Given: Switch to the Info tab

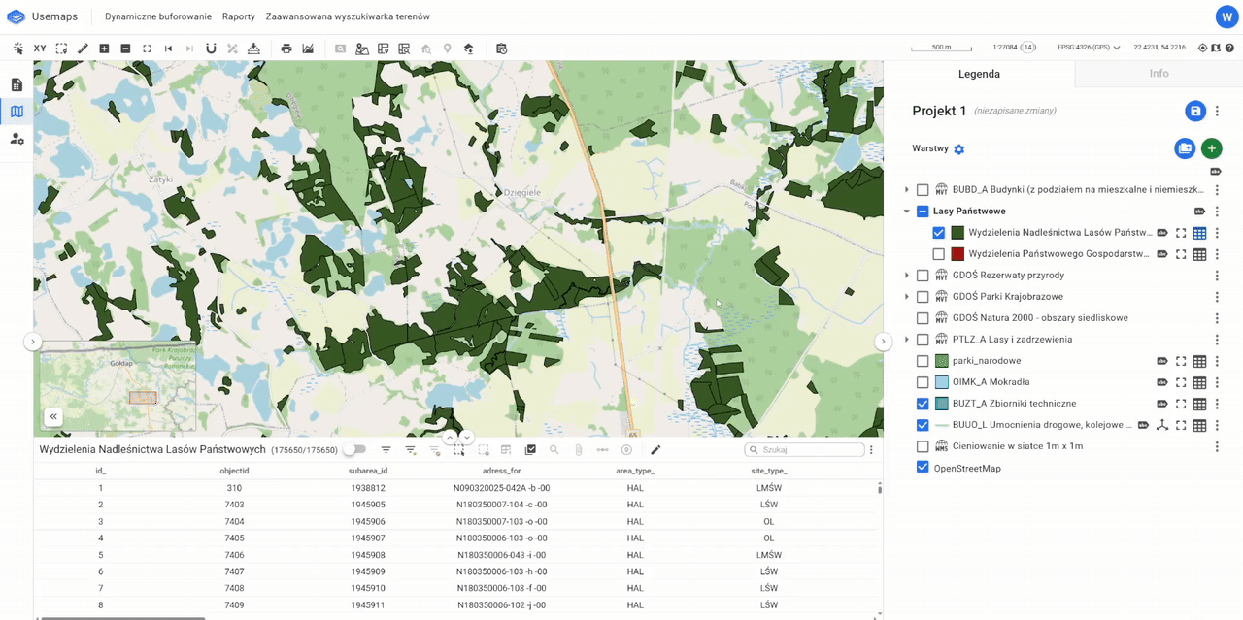Looking at the screenshot, I should pyautogui.click(x=1159, y=74).
